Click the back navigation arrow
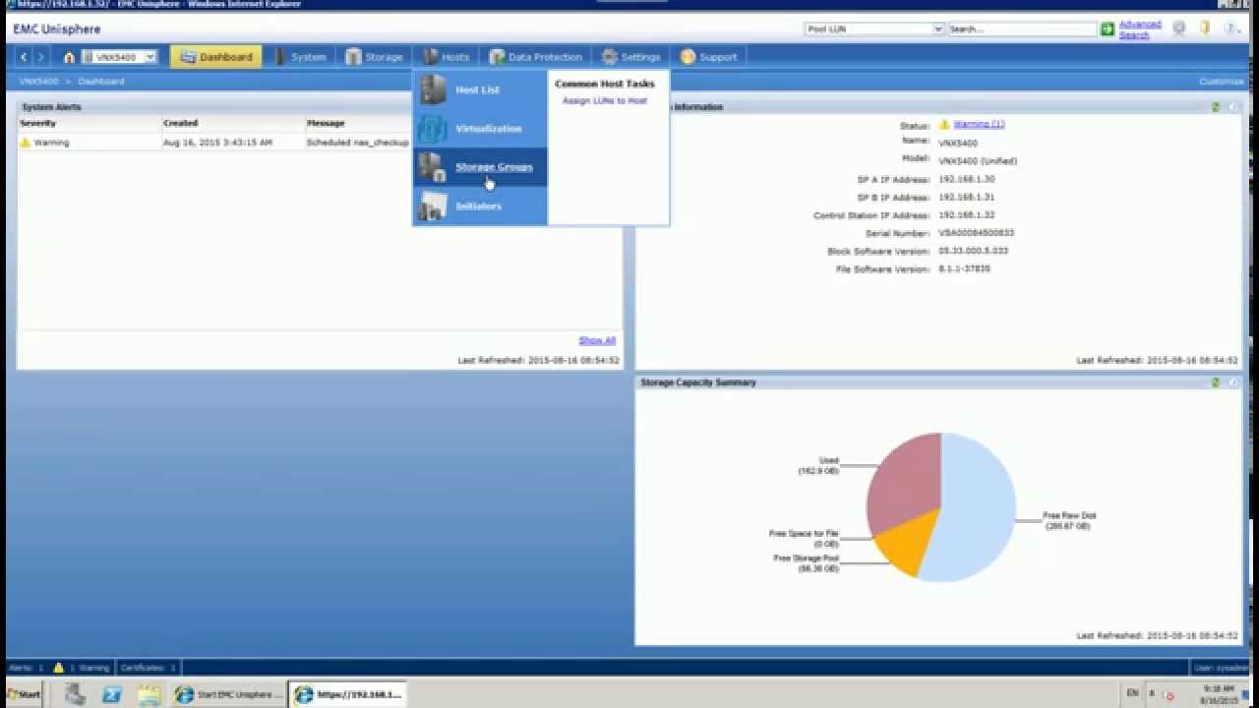Screen dimensions: 1259x708 [x=25, y=57]
